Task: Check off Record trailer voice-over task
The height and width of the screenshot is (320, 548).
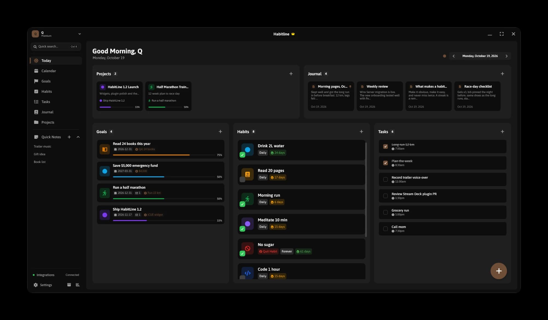Action: [385, 179]
